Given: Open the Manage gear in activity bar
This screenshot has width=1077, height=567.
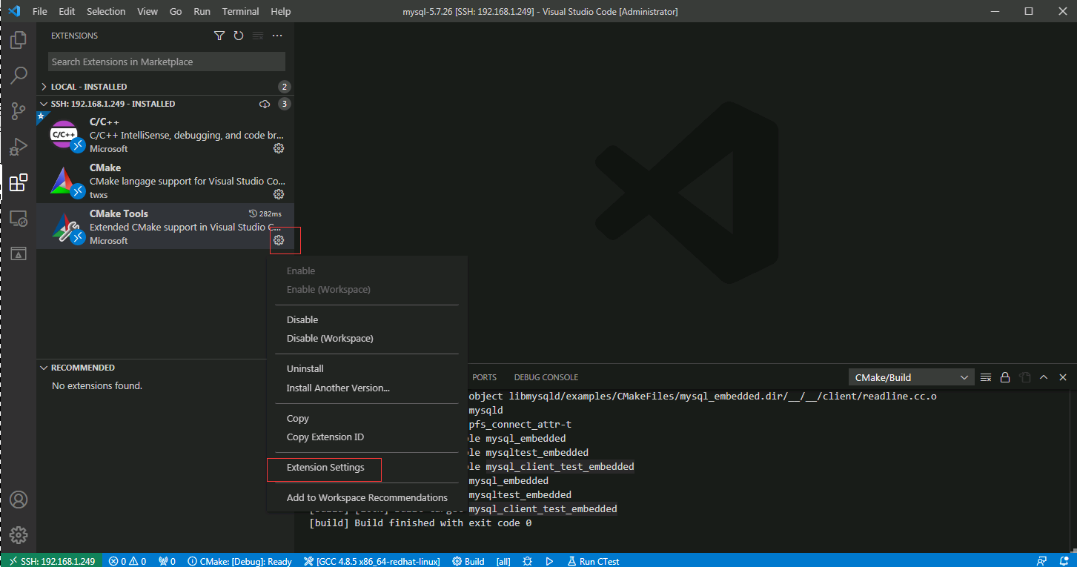Looking at the screenshot, I should pos(19,535).
